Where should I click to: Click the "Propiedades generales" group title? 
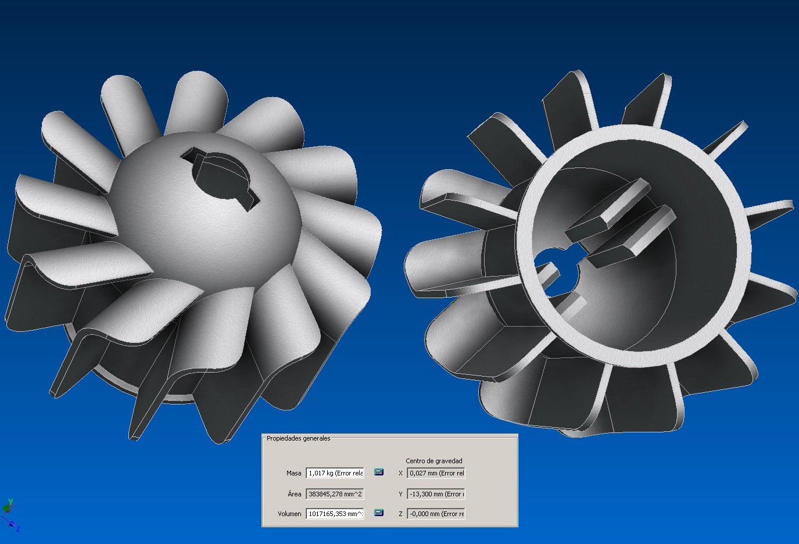pyautogui.click(x=298, y=438)
